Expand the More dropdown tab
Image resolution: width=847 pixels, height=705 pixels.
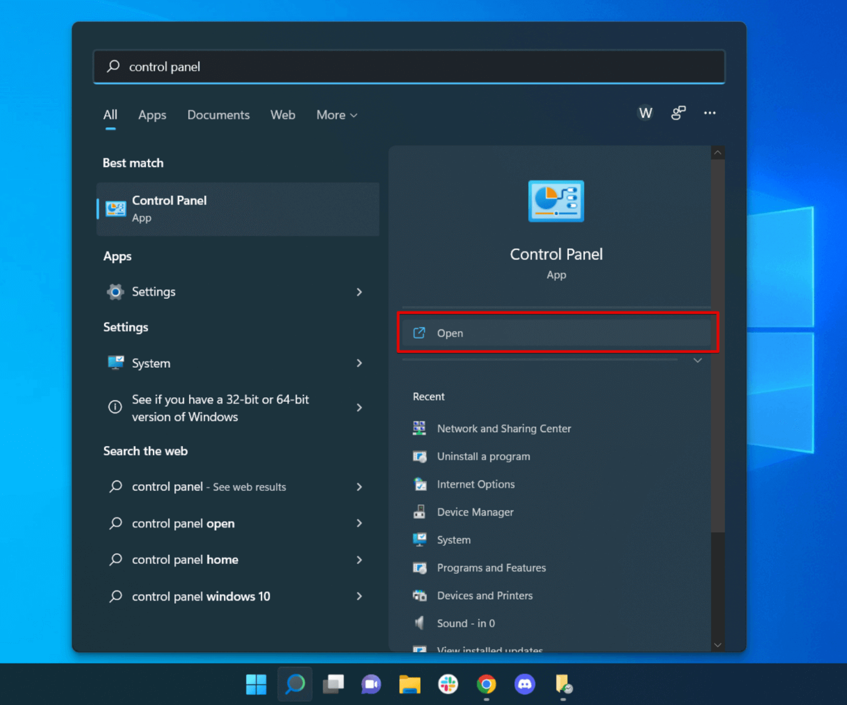point(337,115)
